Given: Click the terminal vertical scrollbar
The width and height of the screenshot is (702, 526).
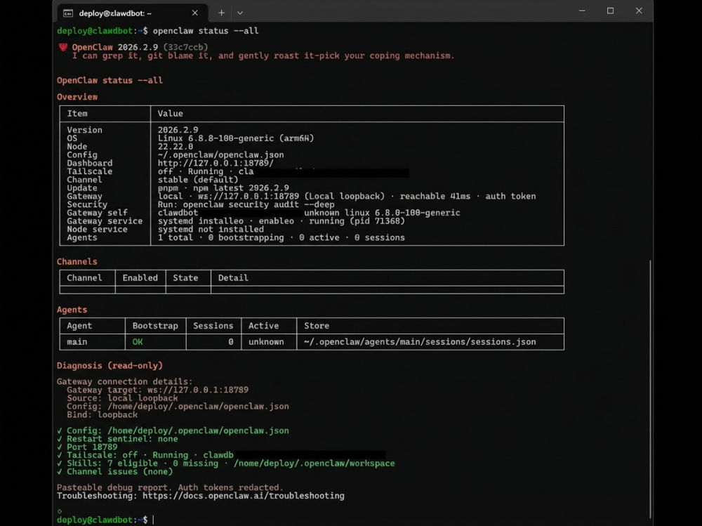Looking at the screenshot, I should 650,389.
